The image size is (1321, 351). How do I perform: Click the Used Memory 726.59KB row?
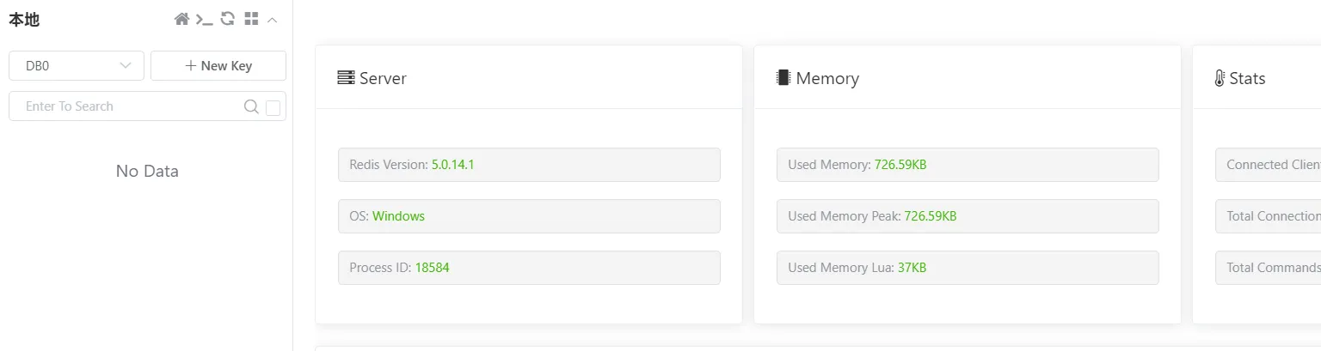(968, 165)
